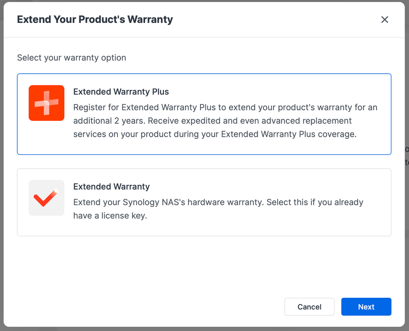Click the highlighted blue-bordered option card

[x=204, y=114]
